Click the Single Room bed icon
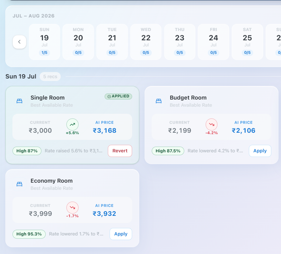 (x=19, y=101)
